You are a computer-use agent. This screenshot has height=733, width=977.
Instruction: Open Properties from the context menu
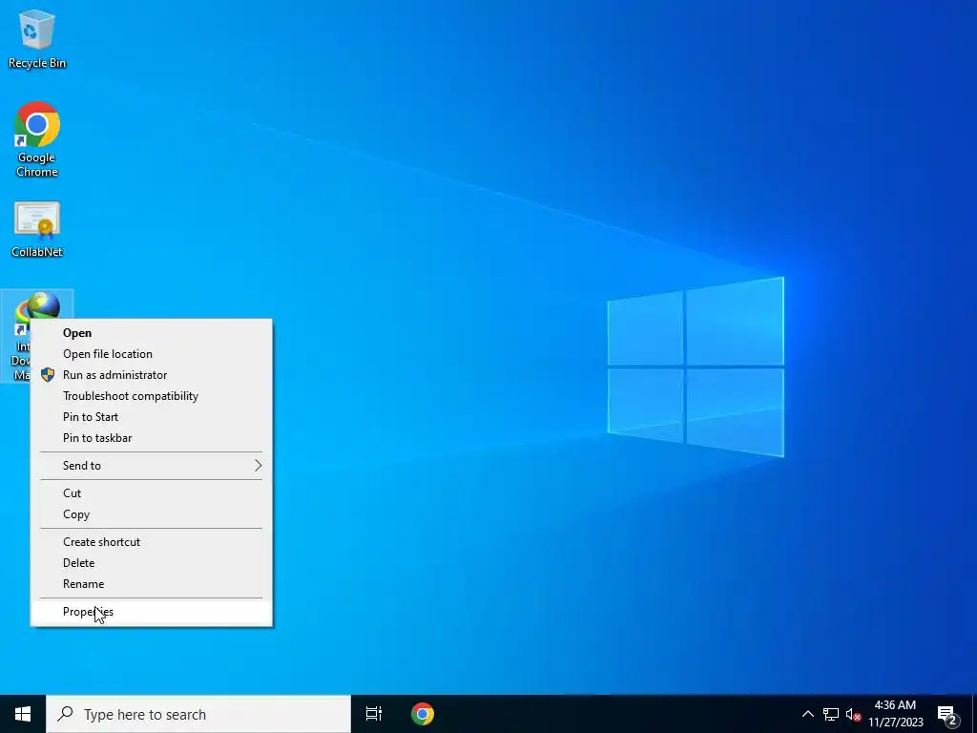coord(152,612)
